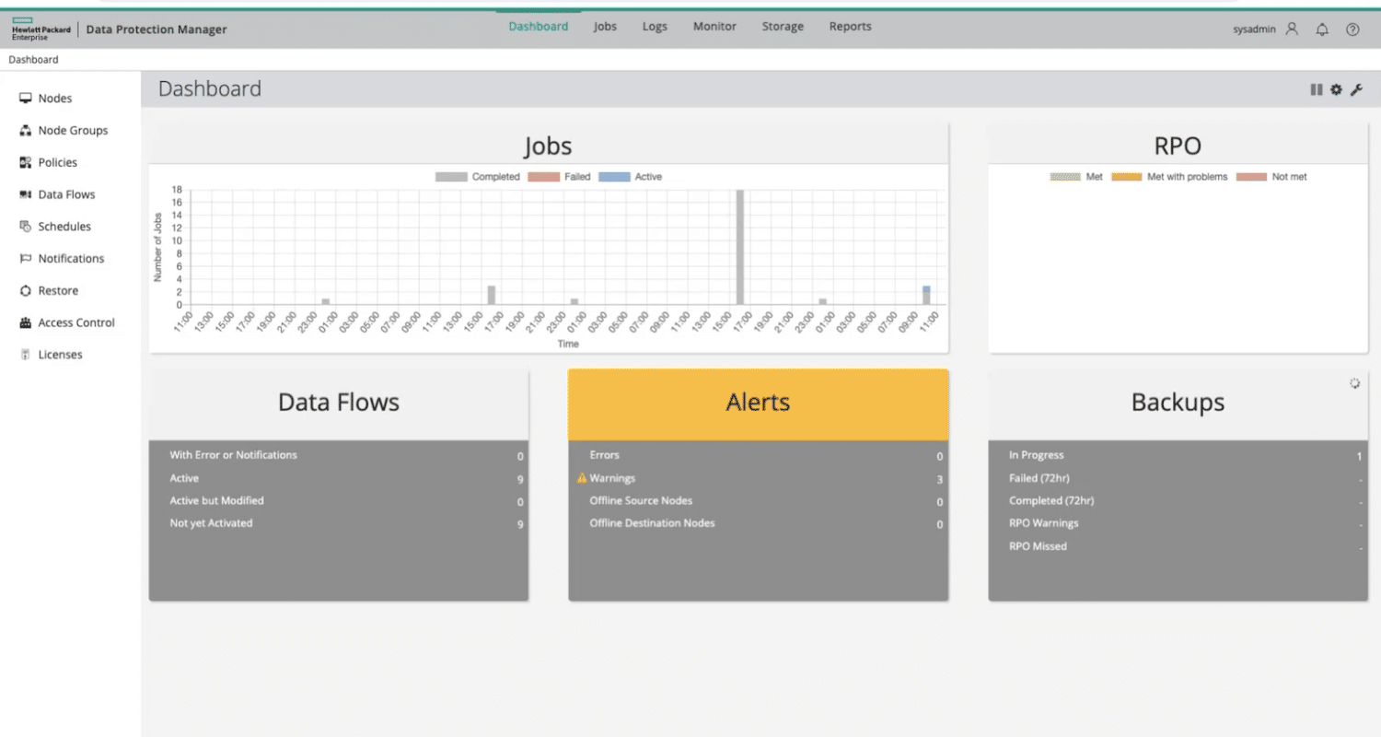Open Nodes in the sidebar

55,99
